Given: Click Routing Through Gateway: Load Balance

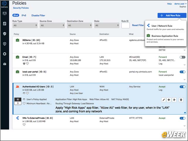Looking at the screenshot, I should click(x=75, y=103).
